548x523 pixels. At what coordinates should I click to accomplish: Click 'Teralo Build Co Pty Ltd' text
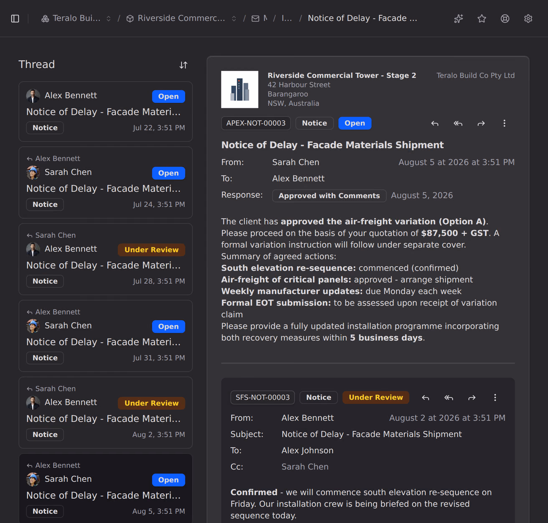[475, 76]
